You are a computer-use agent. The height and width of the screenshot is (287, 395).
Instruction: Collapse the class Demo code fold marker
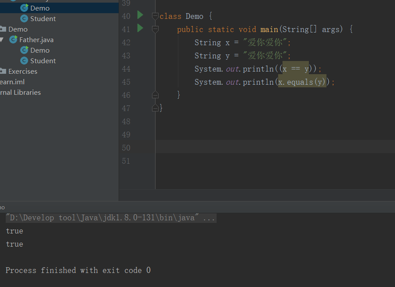click(x=155, y=16)
